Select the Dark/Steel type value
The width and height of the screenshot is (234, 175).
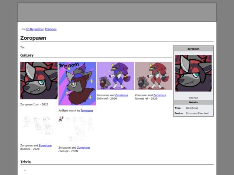pos(192,108)
